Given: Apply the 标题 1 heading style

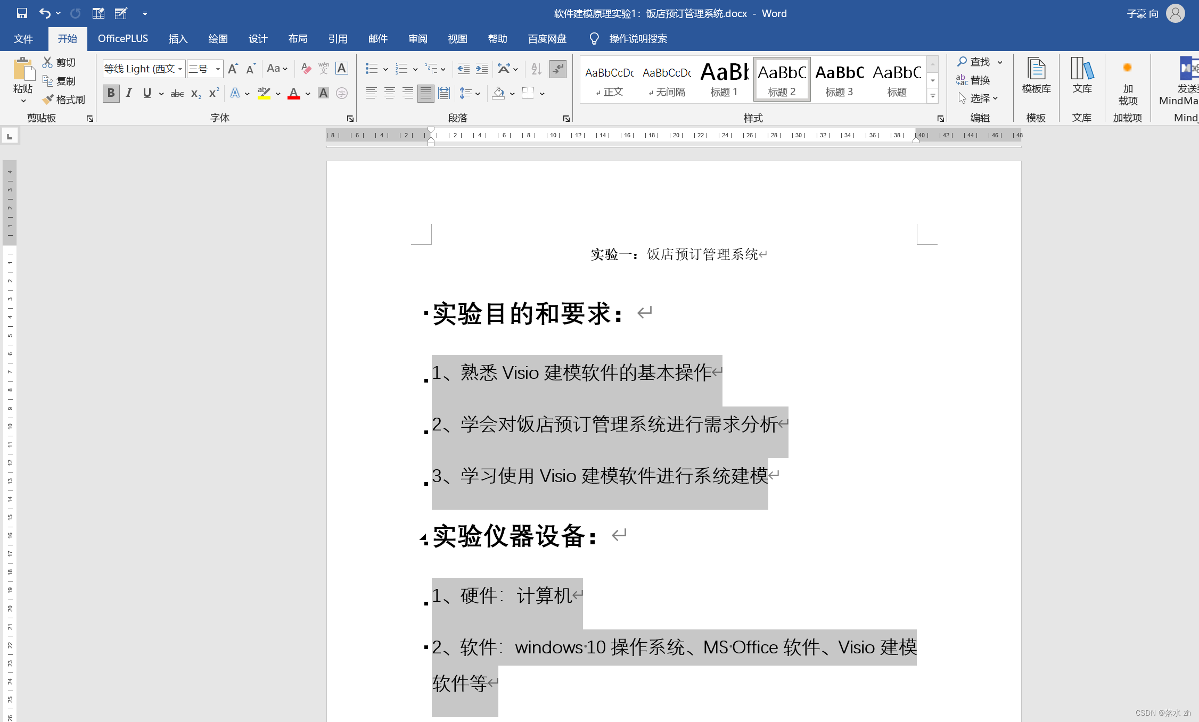Looking at the screenshot, I should pos(724,79).
